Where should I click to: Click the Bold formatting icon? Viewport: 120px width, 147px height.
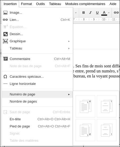(84, 13)
